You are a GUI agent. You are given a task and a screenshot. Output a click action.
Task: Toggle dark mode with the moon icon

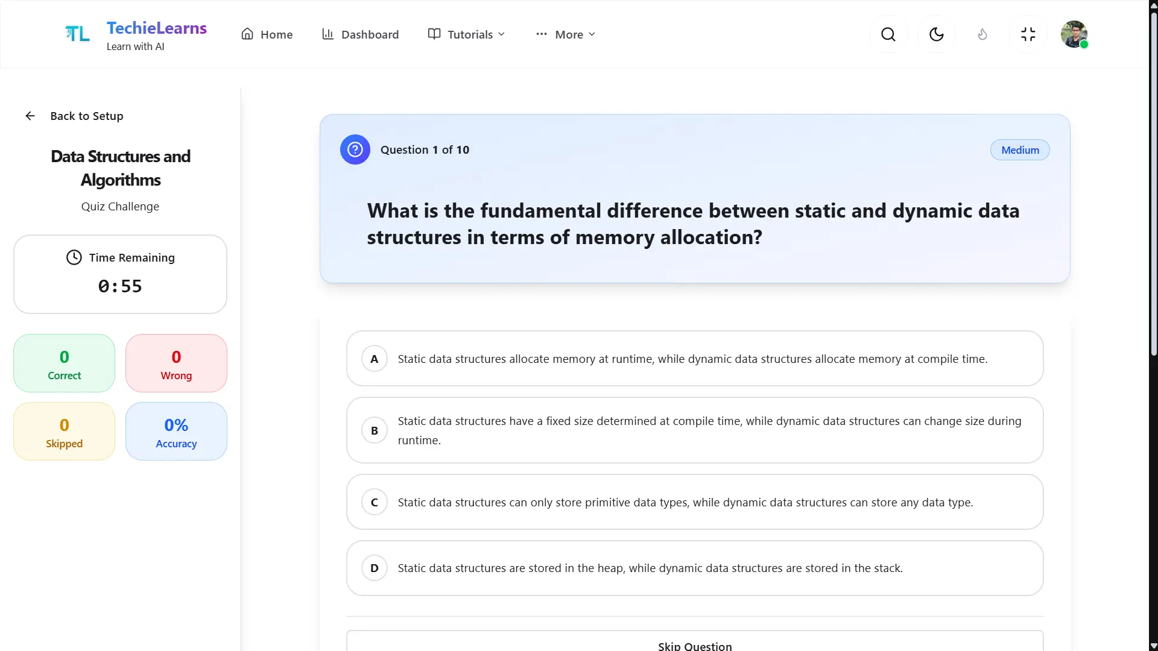click(937, 34)
